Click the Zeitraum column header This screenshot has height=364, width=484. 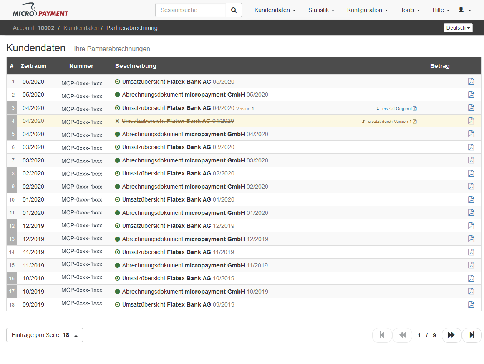point(33,66)
